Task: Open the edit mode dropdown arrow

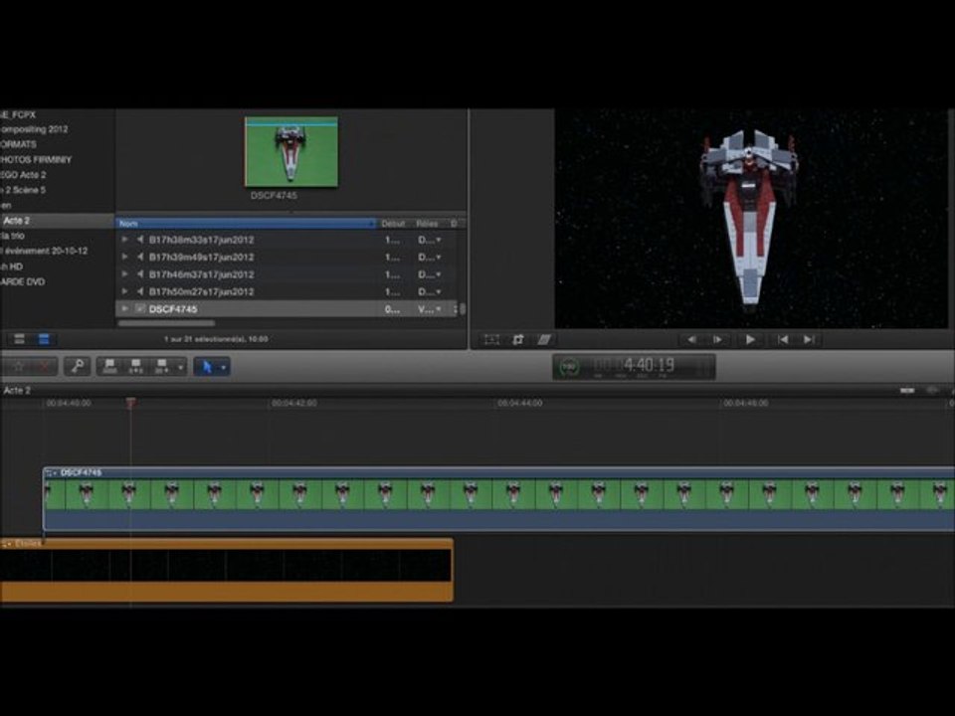Action: pyautogui.click(x=180, y=367)
